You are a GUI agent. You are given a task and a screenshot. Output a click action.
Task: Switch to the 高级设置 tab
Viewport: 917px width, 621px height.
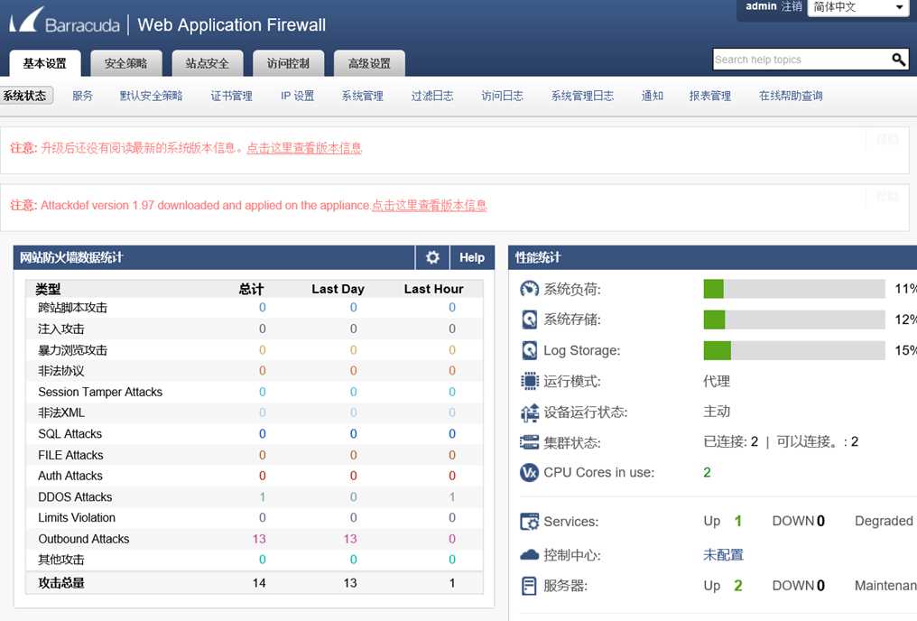coord(369,63)
